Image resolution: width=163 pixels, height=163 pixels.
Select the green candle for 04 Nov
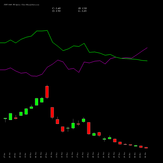(x=37, y=102)
